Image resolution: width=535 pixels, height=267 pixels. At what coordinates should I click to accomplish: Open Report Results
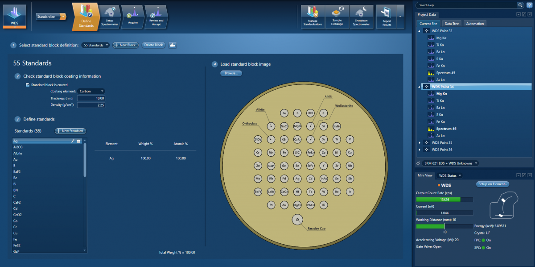(386, 17)
